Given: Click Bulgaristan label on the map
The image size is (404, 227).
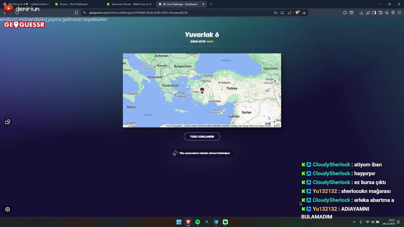Looking at the screenshot, I should pos(183,66).
